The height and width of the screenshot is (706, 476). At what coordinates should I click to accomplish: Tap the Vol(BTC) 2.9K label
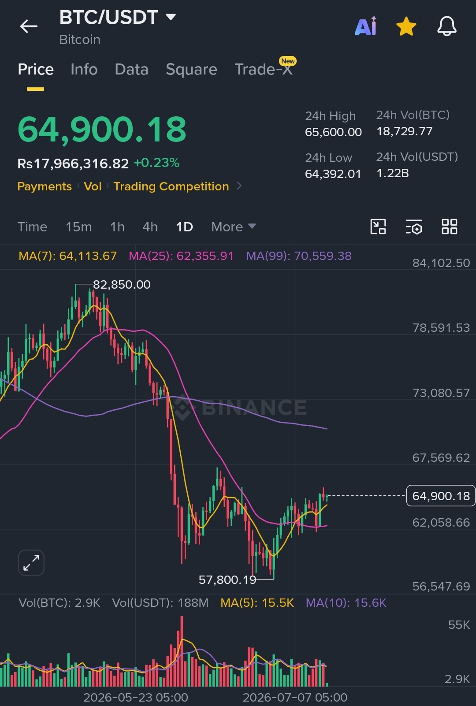tap(59, 602)
